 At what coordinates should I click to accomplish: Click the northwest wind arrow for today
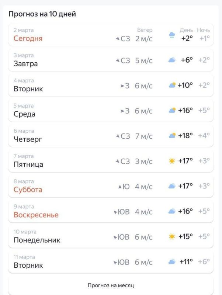coord(118,39)
